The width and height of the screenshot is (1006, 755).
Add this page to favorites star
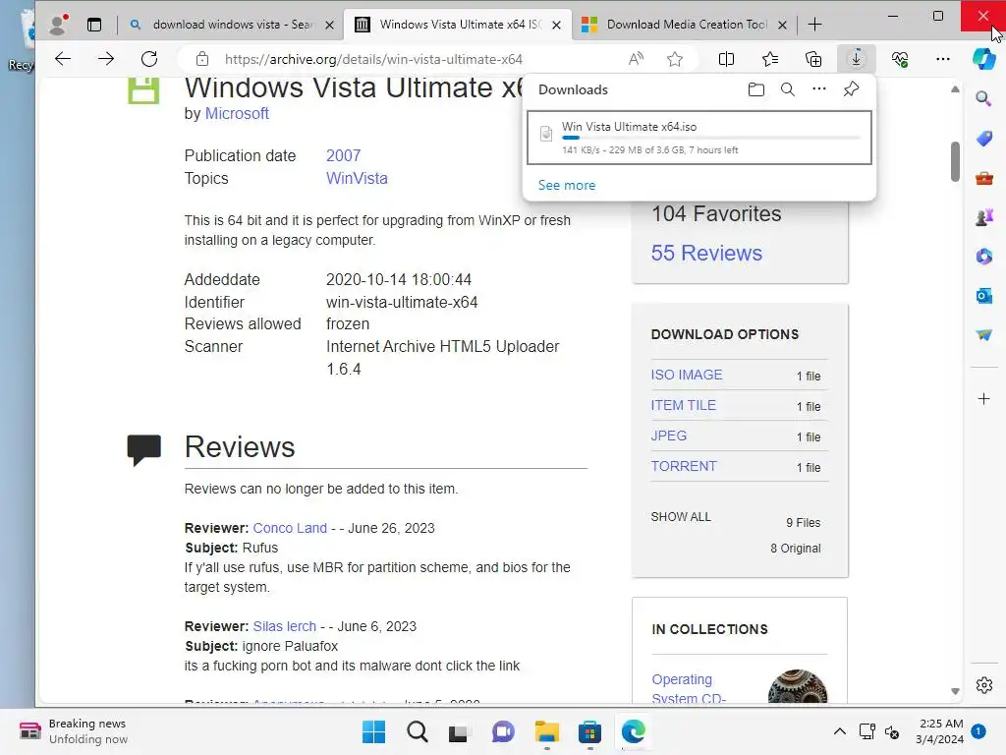pyautogui.click(x=674, y=59)
